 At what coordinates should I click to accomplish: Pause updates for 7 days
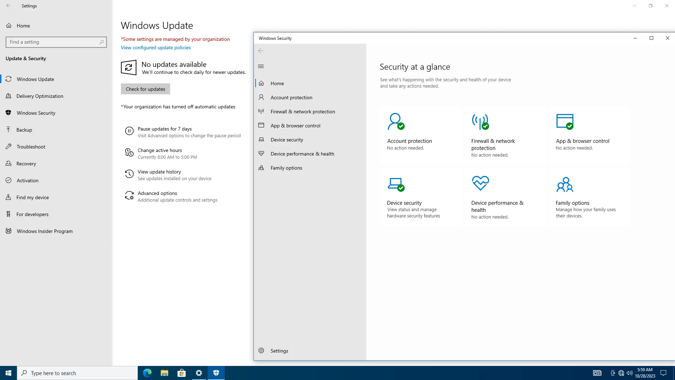[165, 129]
